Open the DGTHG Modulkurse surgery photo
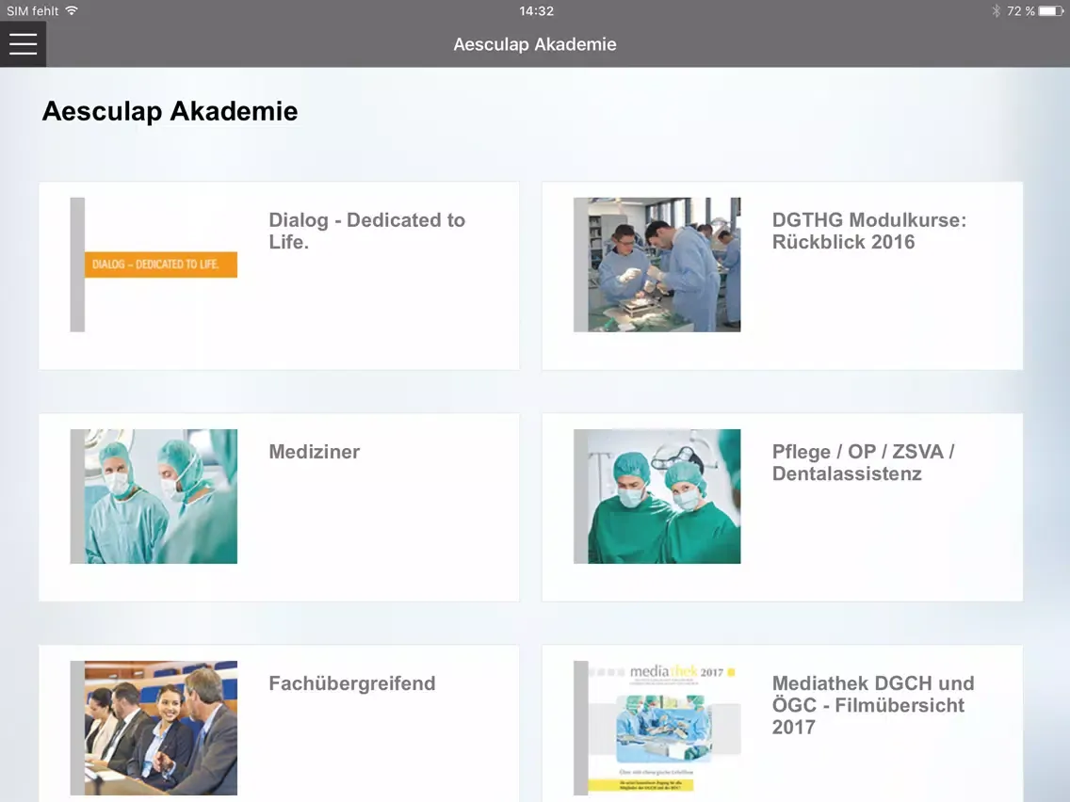This screenshot has width=1070, height=802. coord(657,265)
